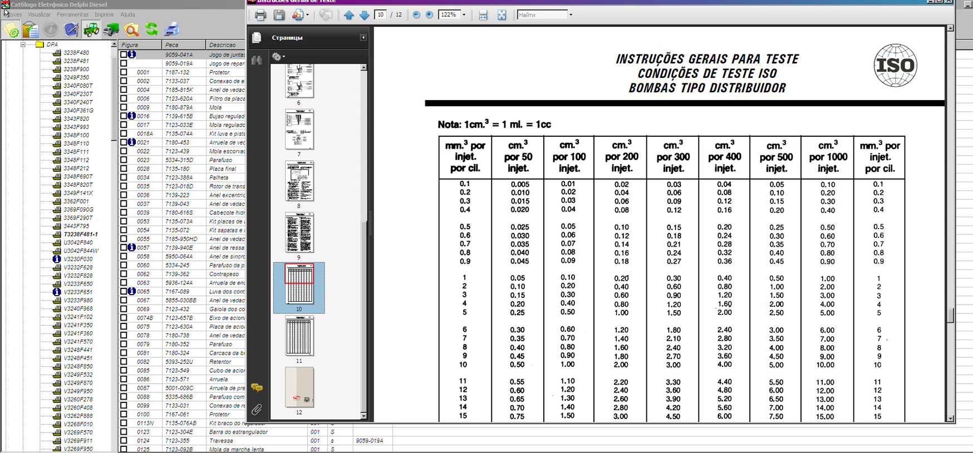Open the Ferramentas menu
This screenshot has height=453, width=973.
pos(72,14)
